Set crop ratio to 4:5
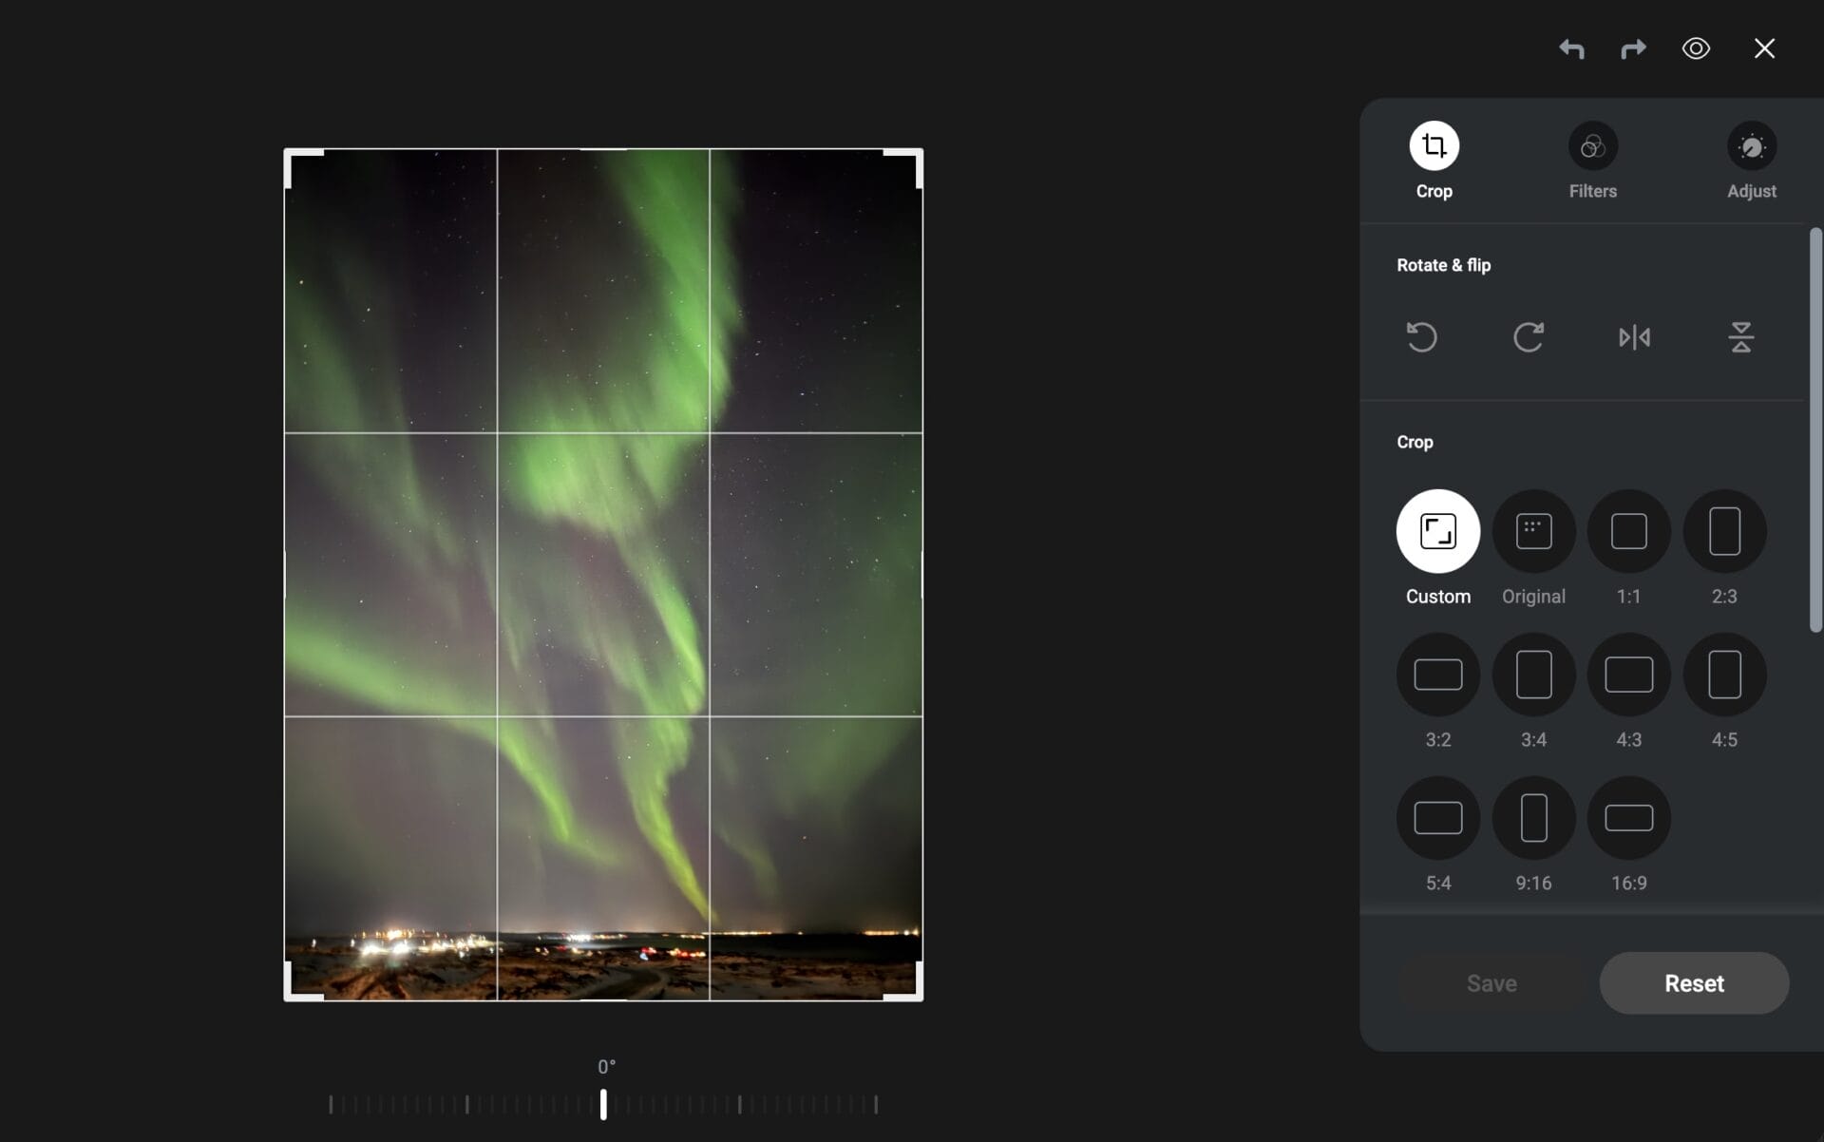Screen dimensions: 1824x1142 pyautogui.click(x=1724, y=675)
